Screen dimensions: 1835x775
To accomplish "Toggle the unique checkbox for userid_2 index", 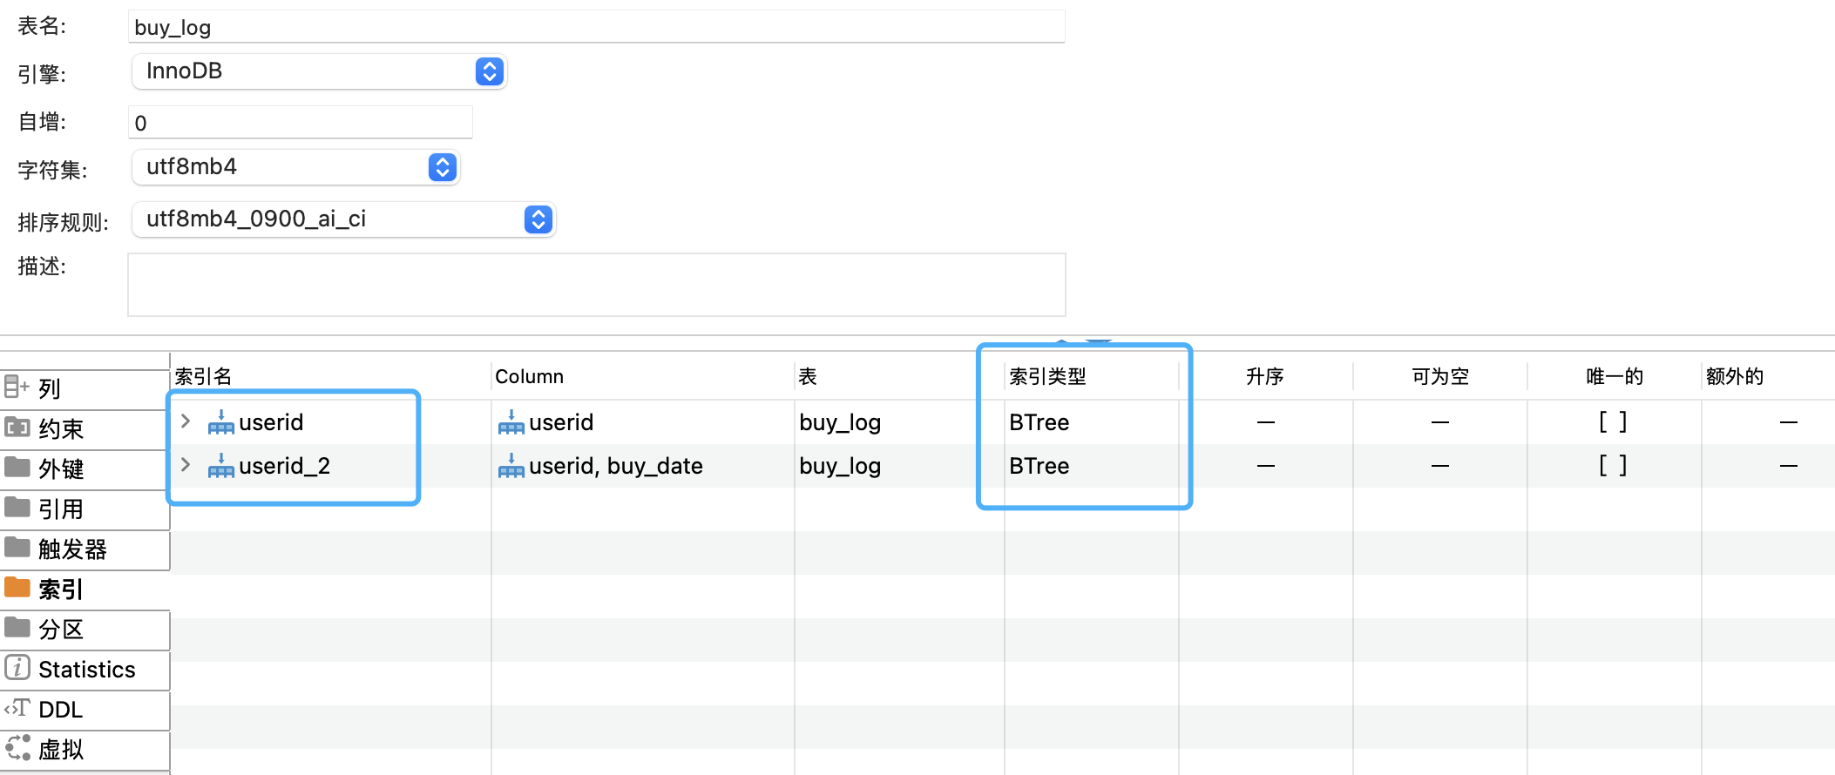I will [1612, 466].
